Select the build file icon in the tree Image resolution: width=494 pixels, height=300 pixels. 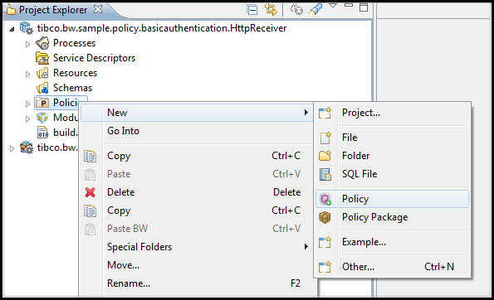click(x=43, y=133)
